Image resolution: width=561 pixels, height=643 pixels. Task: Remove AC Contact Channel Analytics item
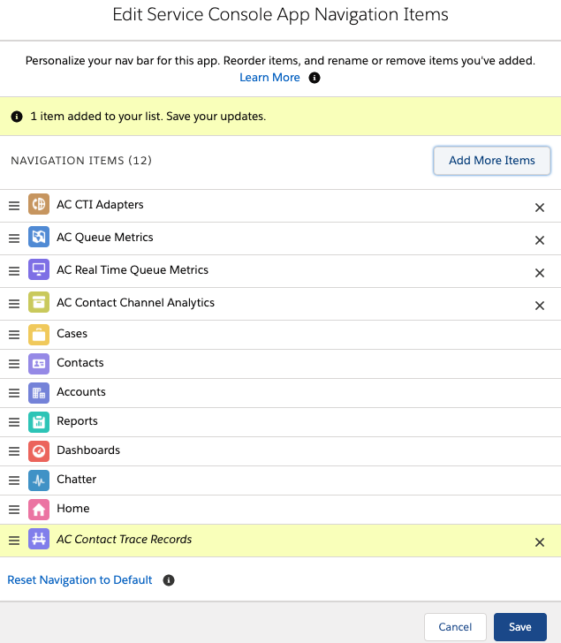540,306
